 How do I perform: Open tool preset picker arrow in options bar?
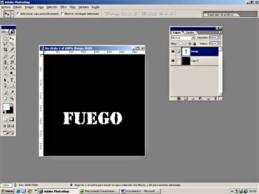point(12,14)
